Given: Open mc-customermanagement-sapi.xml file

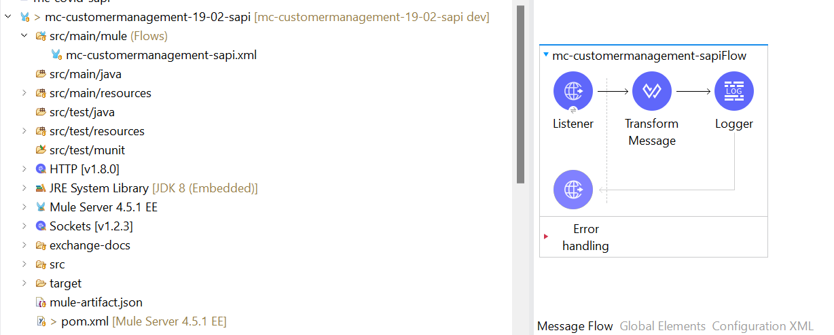Looking at the screenshot, I should (161, 55).
